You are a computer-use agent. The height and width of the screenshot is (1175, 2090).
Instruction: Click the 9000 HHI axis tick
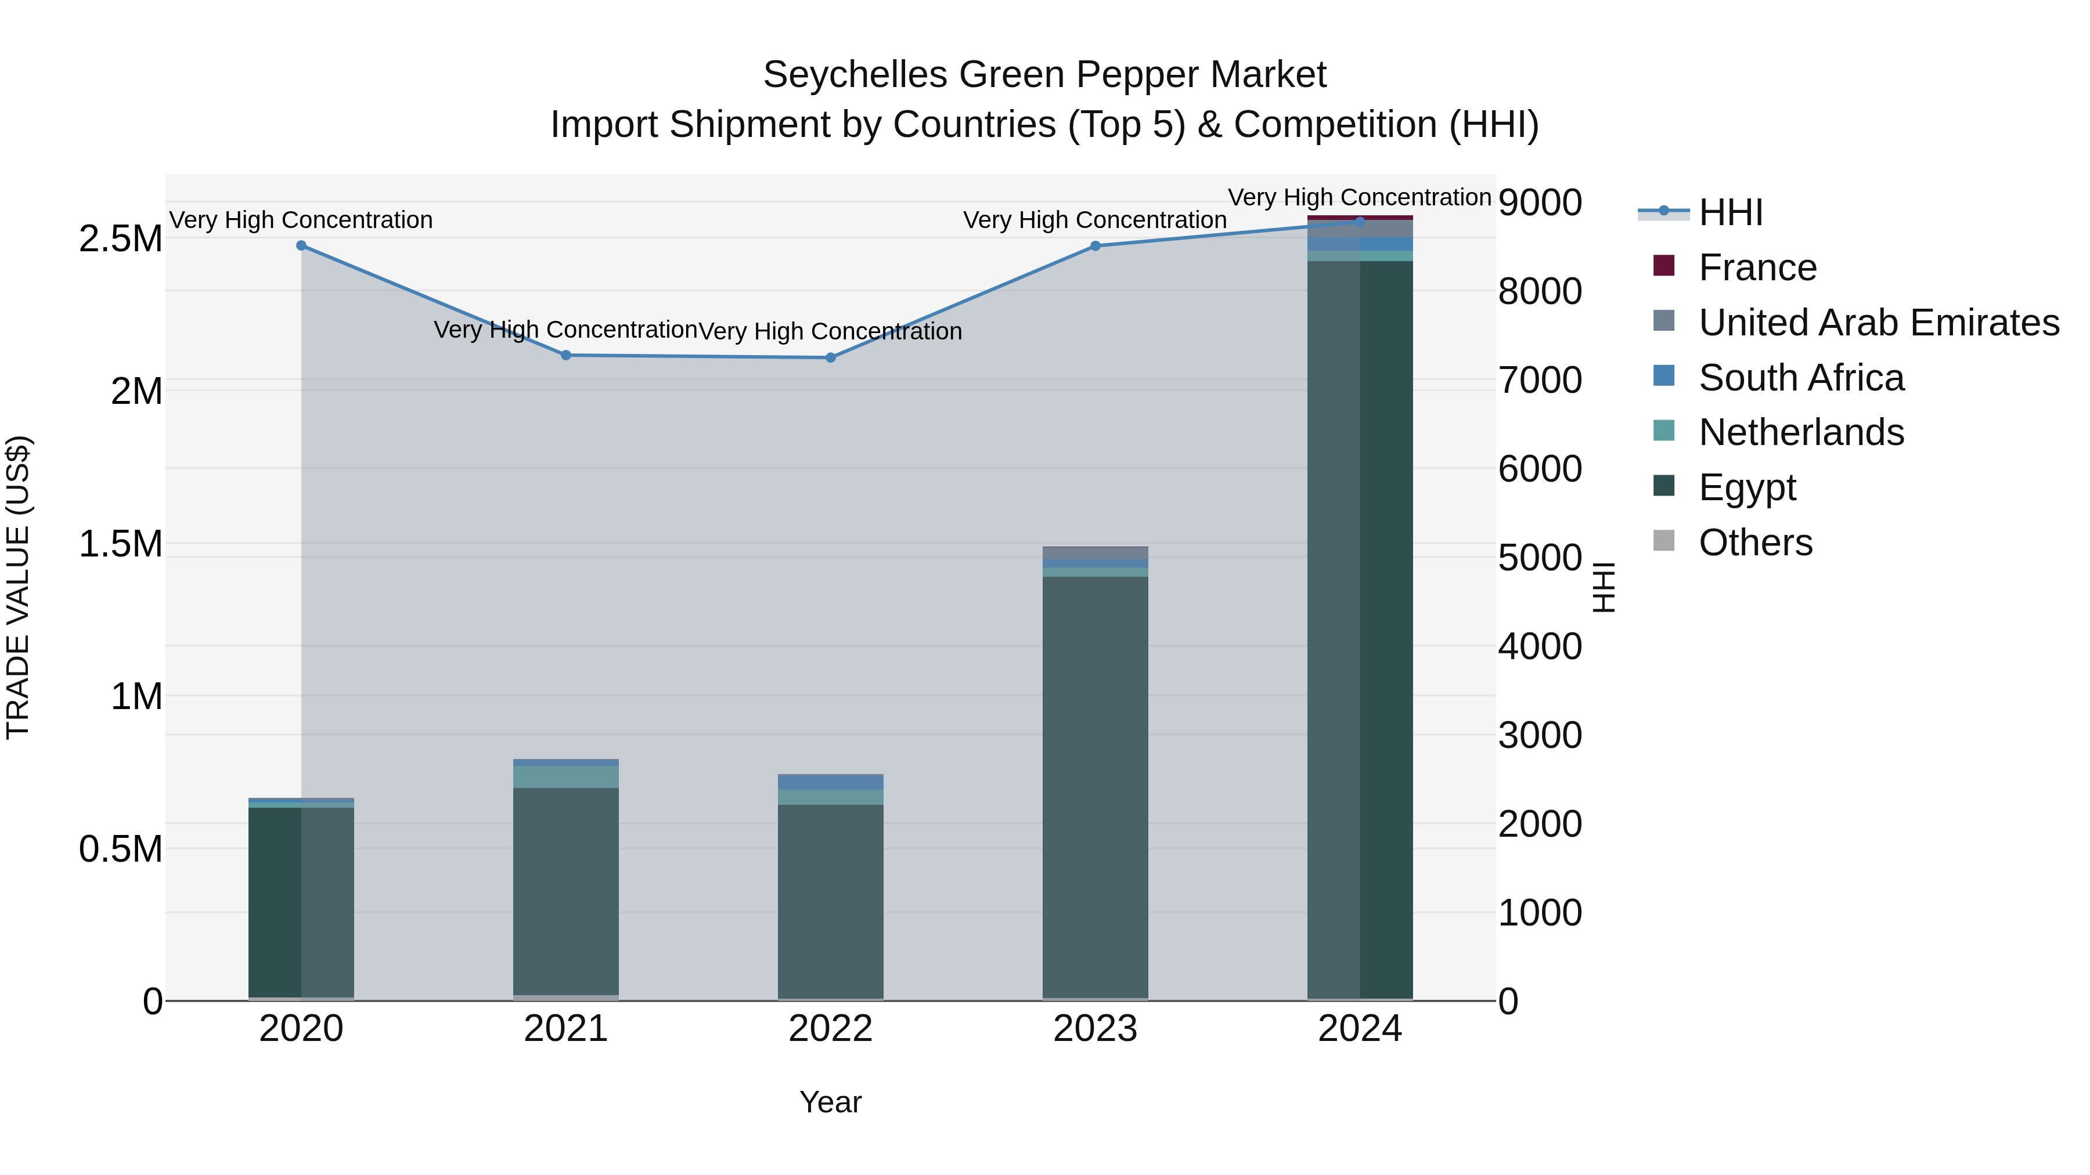[x=1540, y=202]
